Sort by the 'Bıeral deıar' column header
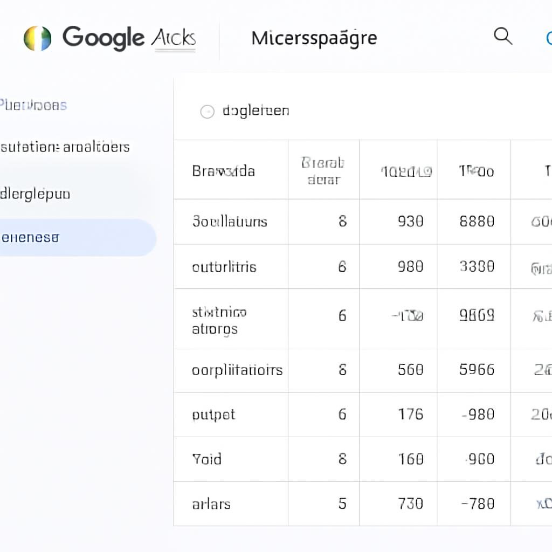552x552 pixels. [x=323, y=171]
